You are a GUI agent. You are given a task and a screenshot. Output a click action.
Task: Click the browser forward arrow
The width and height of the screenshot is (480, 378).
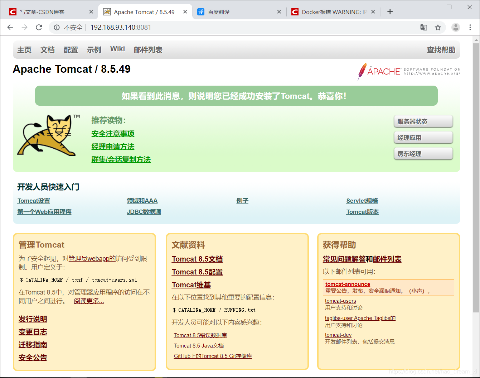point(25,27)
